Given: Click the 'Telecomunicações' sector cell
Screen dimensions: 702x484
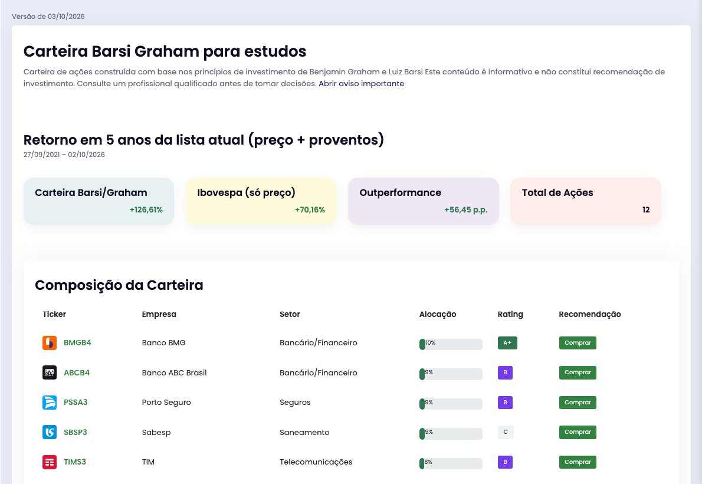Looking at the screenshot, I should point(316,462).
